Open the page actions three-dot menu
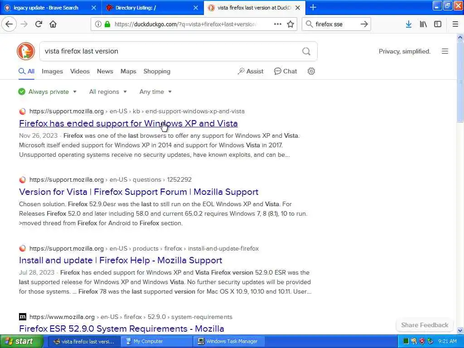The width and height of the screenshot is (464, 348). pos(278,24)
